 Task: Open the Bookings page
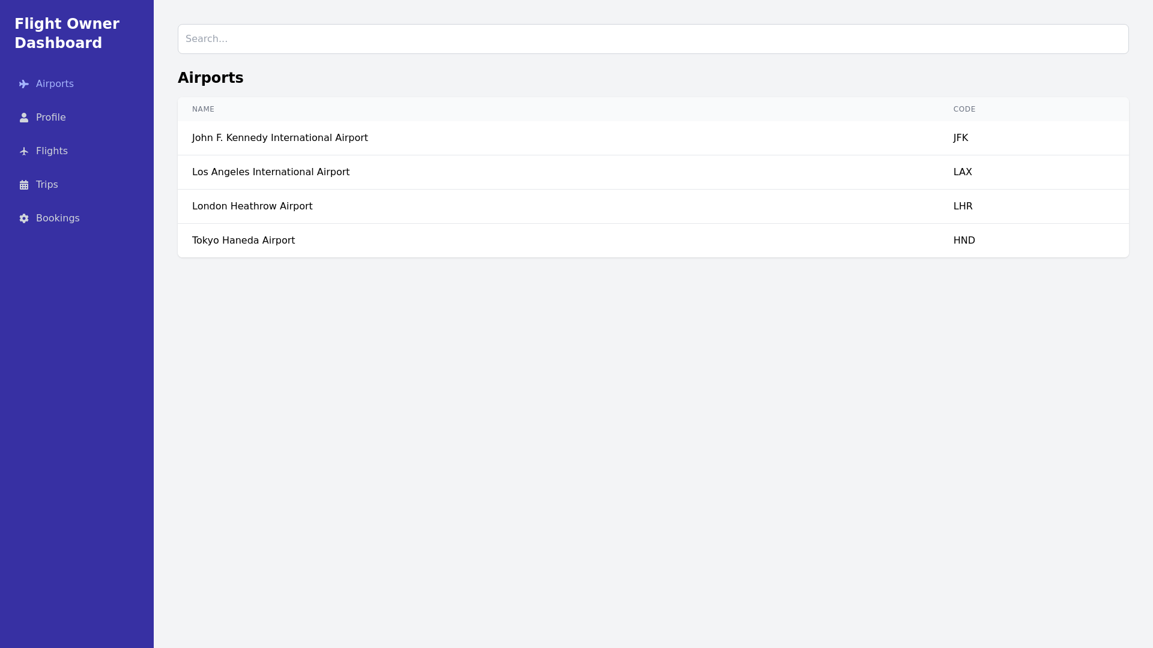(57, 218)
